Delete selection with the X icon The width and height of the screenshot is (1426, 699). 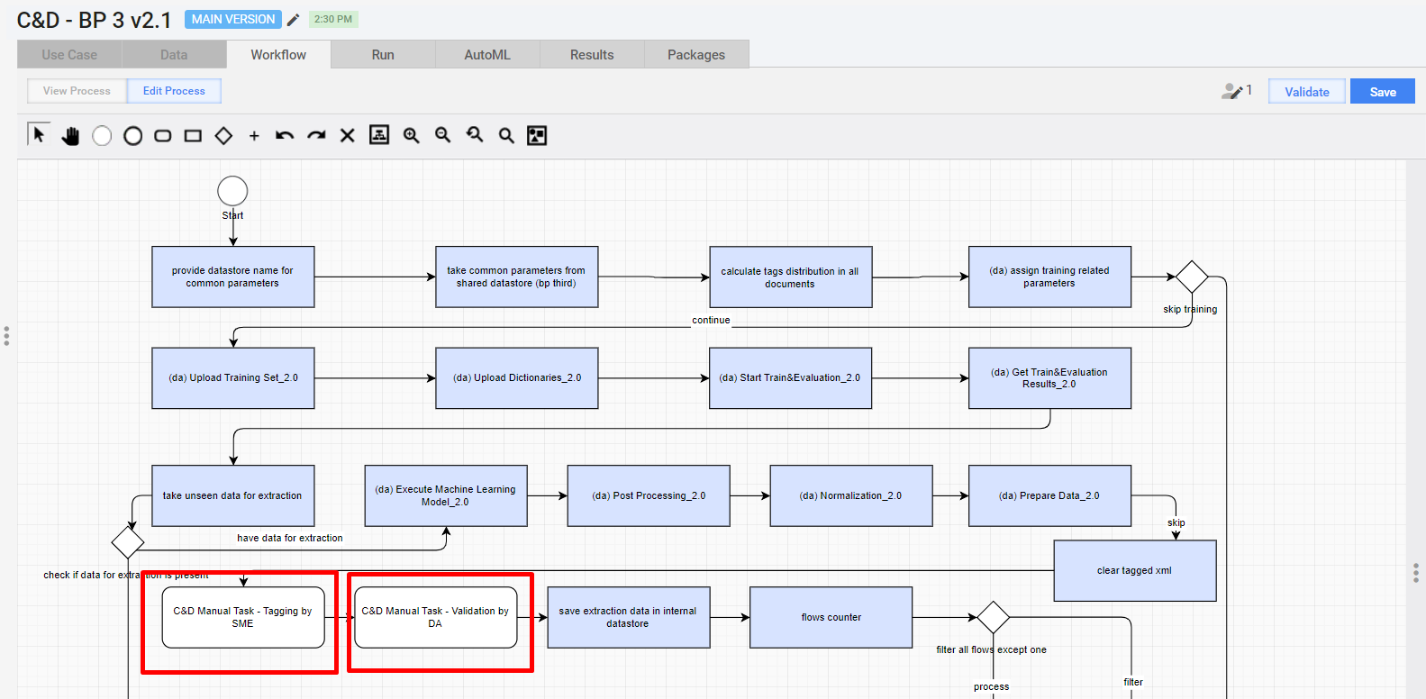click(347, 136)
